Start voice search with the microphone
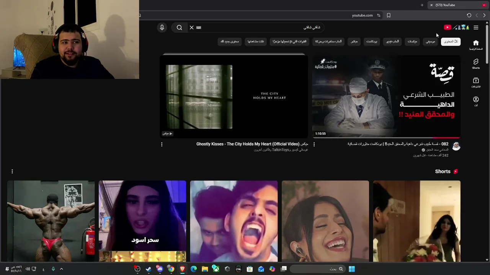 point(162,27)
